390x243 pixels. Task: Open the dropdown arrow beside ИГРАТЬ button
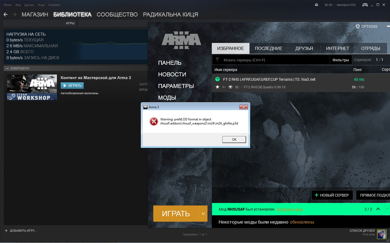203,214
